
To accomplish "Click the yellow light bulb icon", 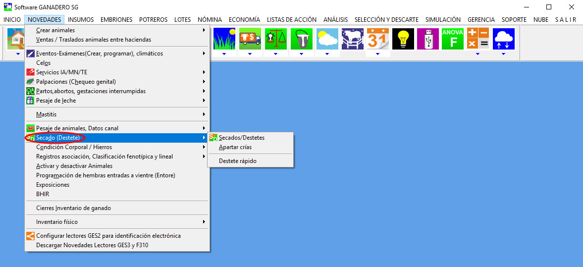I will click(403, 39).
